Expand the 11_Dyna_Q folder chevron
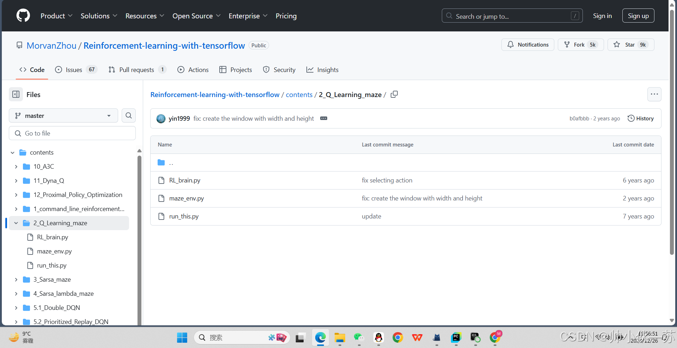The height and width of the screenshot is (348, 677). pos(16,181)
